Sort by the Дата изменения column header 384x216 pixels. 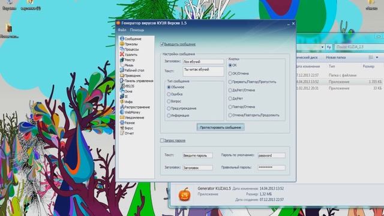pos(308,66)
